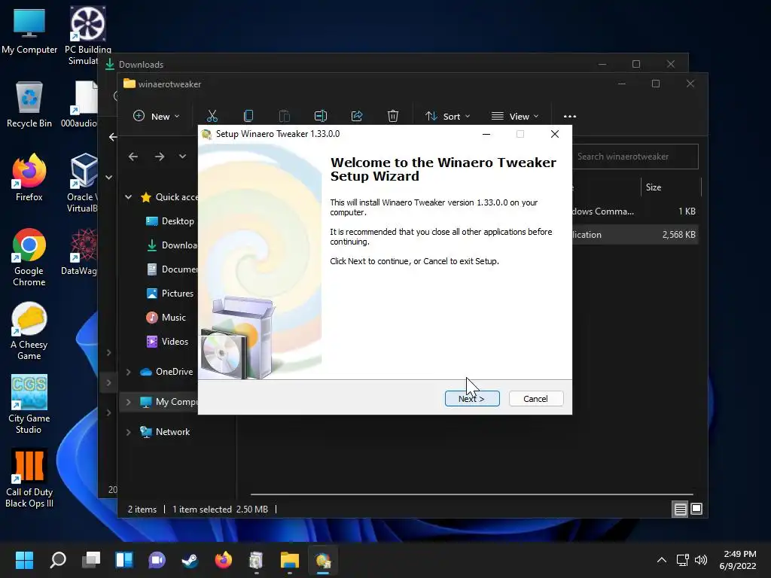
Task: Open PC Building Simulator desktop shortcut
Action: pos(87,35)
